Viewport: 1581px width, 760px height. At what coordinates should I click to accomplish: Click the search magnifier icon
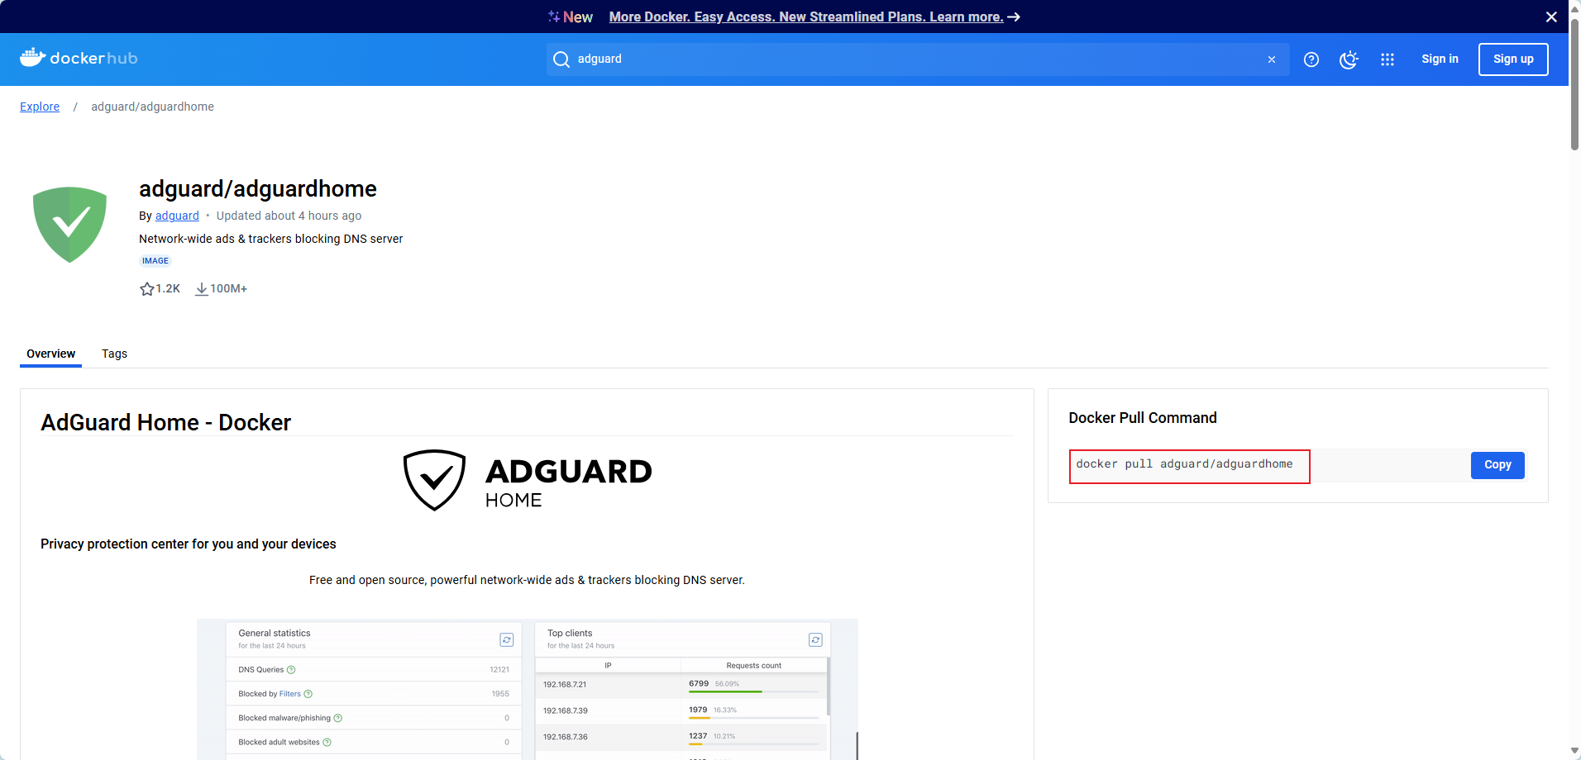click(561, 59)
